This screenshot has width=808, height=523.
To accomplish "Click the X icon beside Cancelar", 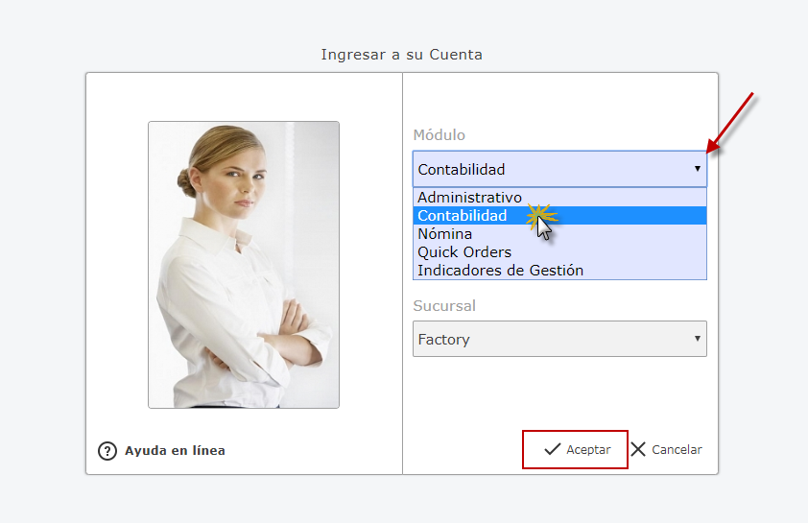I will (x=638, y=449).
